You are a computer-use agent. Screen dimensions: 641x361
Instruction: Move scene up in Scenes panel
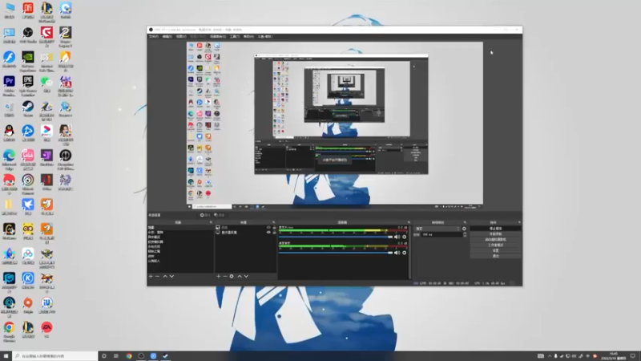[165, 276]
